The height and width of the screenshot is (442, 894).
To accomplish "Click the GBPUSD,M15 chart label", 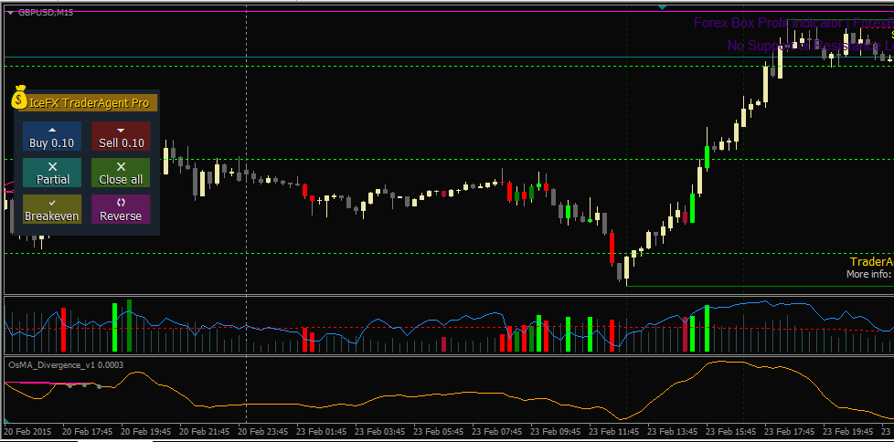I will click(x=46, y=12).
